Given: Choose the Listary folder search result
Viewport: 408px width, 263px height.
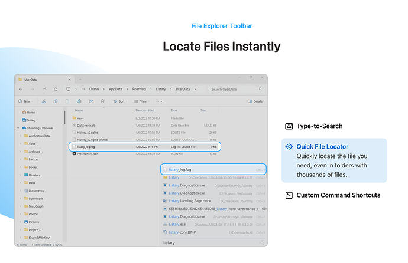Looking at the screenshot, I should click(213, 177).
